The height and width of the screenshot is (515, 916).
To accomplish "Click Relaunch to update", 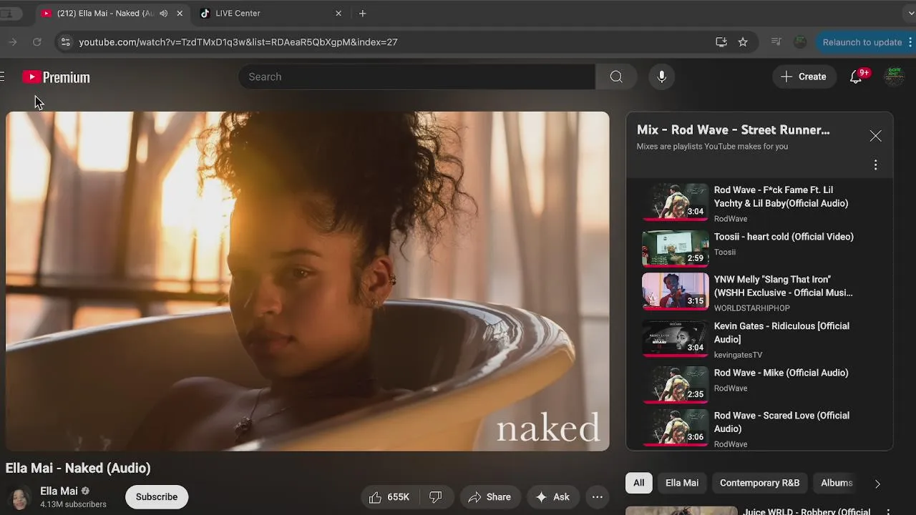I will [865, 42].
